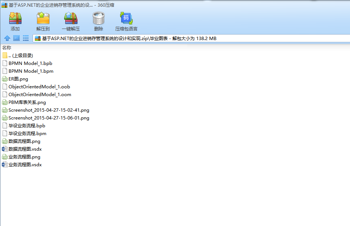The width and height of the screenshot is (350, 226).
Task: Click the PNG icon beside 数据流程图.png
Action: coord(5,141)
